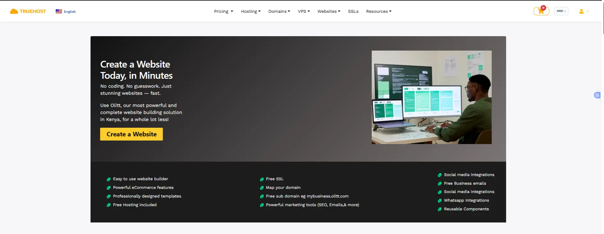604x234 pixels.
Task: Click bullet icon beside Reusable Components
Action: click(x=440, y=209)
